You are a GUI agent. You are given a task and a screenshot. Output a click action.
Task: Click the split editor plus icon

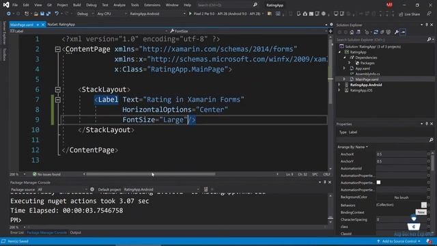[330, 31]
